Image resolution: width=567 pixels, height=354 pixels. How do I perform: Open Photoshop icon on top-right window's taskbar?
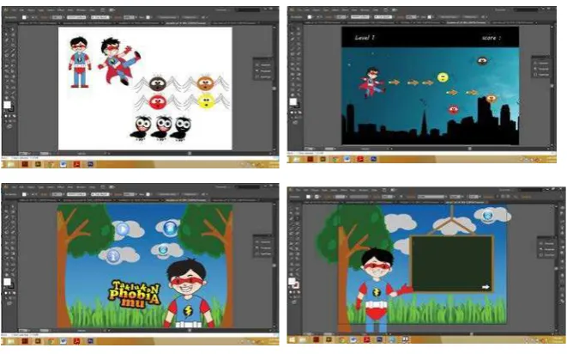pyautogui.click(x=373, y=159)
